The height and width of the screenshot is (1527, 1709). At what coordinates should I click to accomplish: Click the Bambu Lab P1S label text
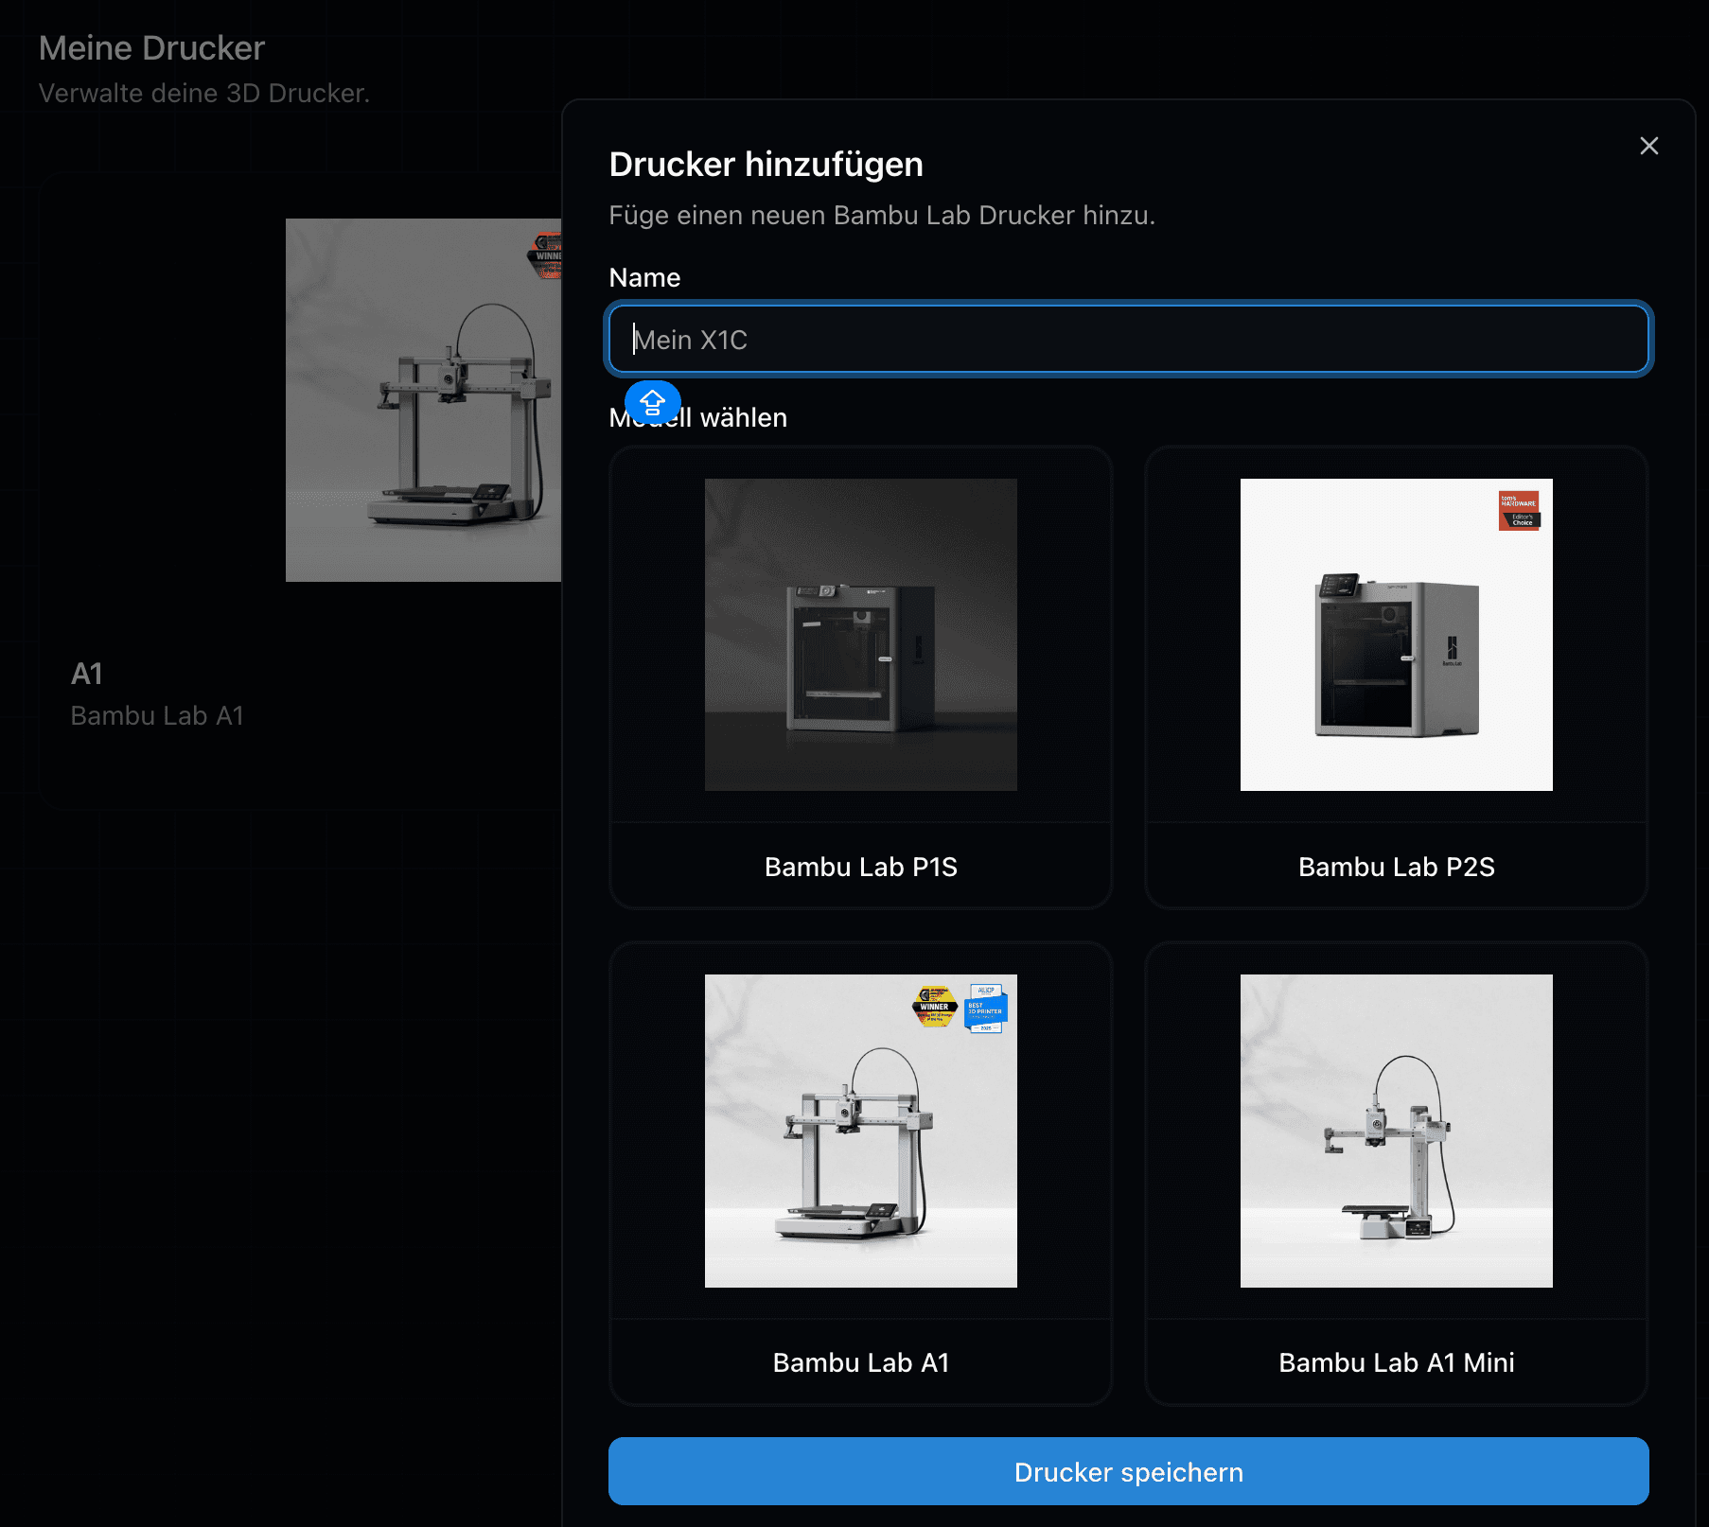click(860, 867)
